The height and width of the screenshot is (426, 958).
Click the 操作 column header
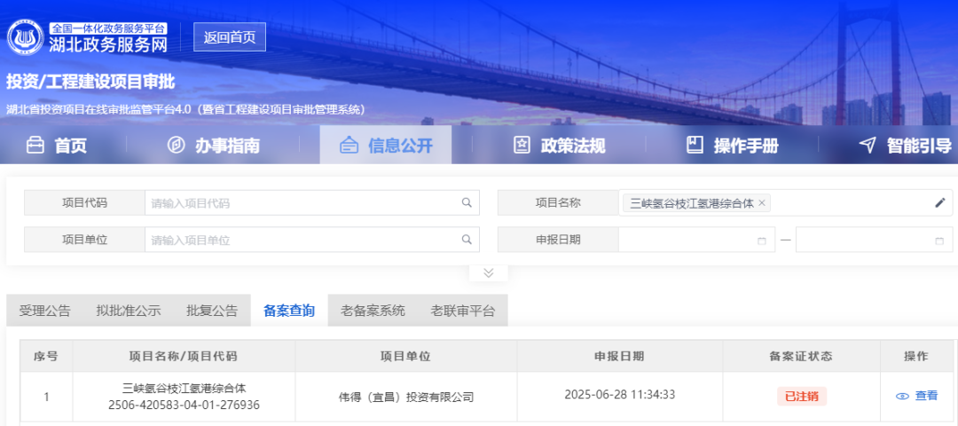[x=916, y=356]
